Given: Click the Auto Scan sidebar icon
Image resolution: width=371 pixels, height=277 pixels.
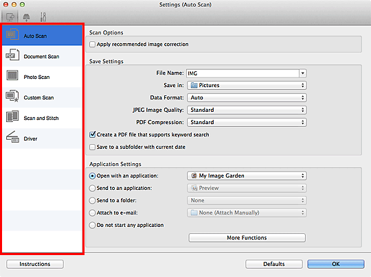Looking at the screenshot, I should pos(12,34).
